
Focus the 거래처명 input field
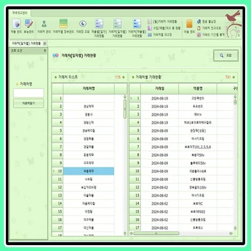coord(29,93)
